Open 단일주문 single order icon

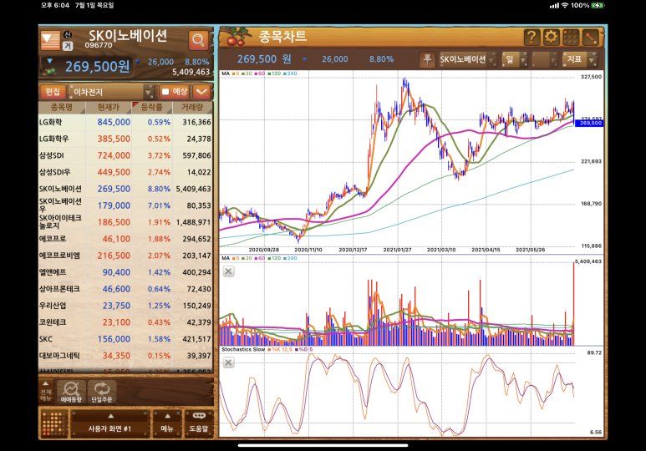pyautogui.click(x=101, y=391)
